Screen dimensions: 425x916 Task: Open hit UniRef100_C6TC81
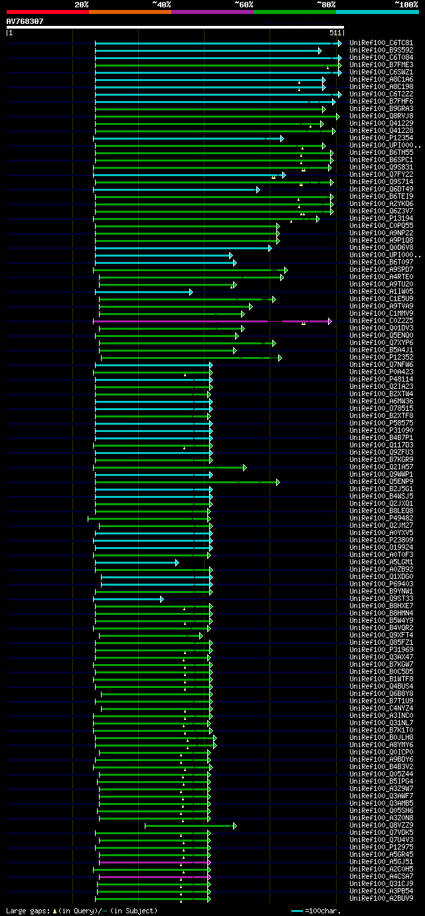click(381, 43)
